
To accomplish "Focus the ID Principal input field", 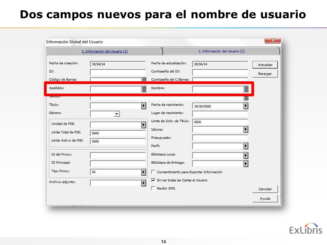I will point(118,164).
